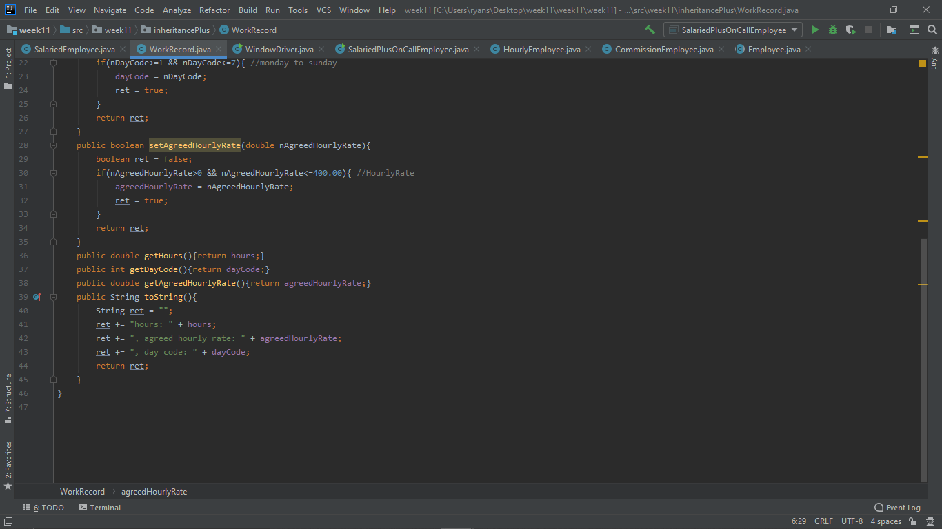The image size is (942, 529).
Task: Build the project with the hammer icon
Action: pos(649,30)
